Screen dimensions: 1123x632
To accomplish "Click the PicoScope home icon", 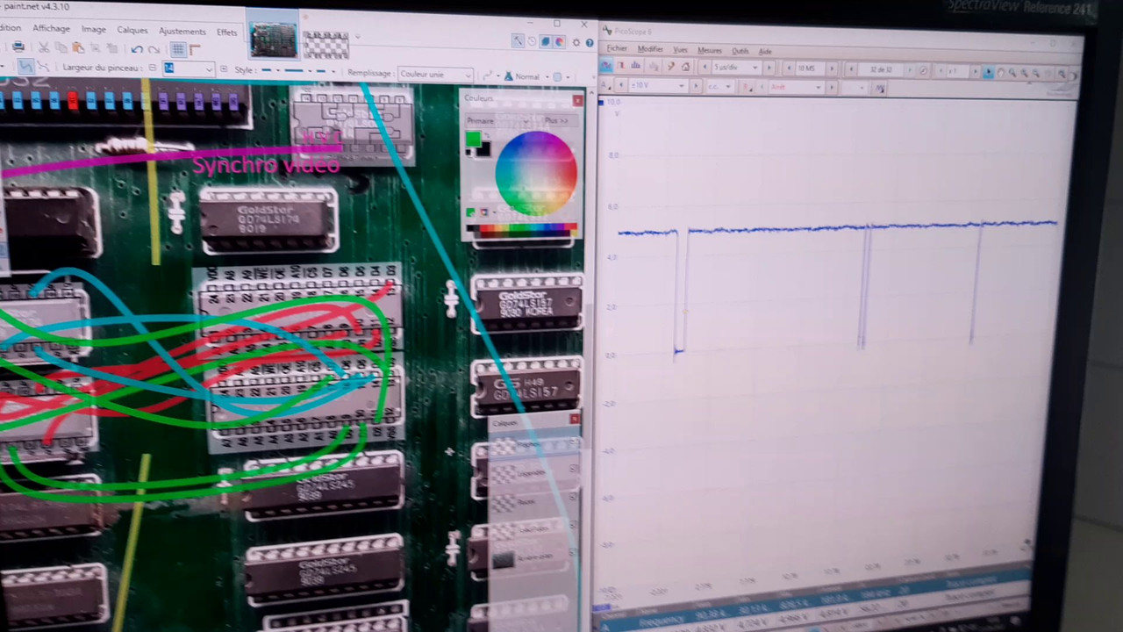I will (x=685, y=67).
